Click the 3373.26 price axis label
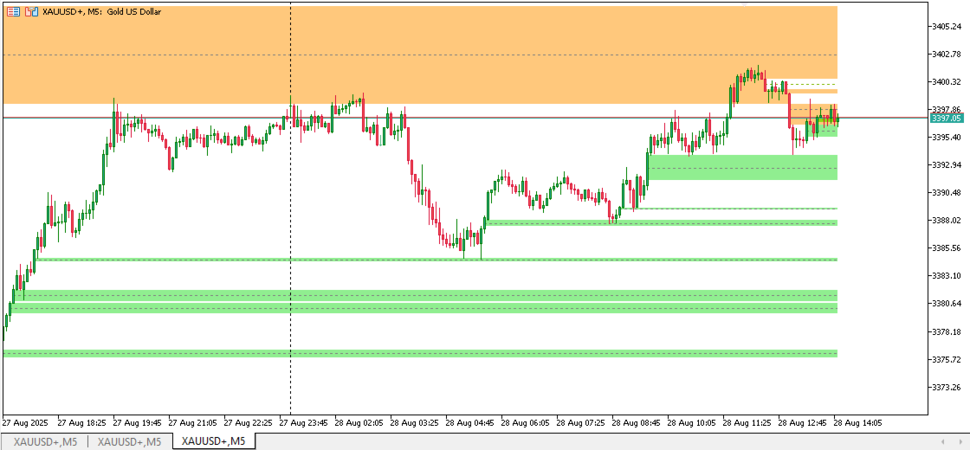Image resolution: width=970 pixels, height=450 pixels. [x=947, y=388]
